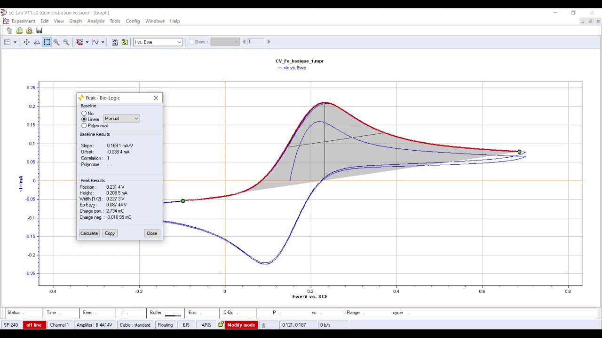Click the 'ARG' status entry
This screenshot has width=602, height=338.
pyautogui.click(x=206, y=325)
